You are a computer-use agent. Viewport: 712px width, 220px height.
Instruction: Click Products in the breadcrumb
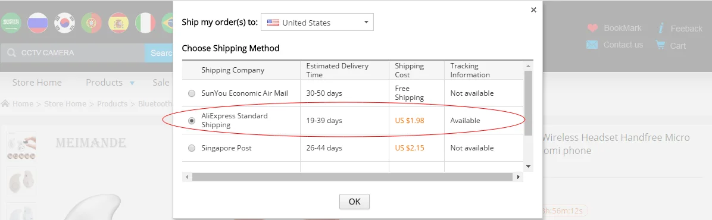tap(112, 104)
